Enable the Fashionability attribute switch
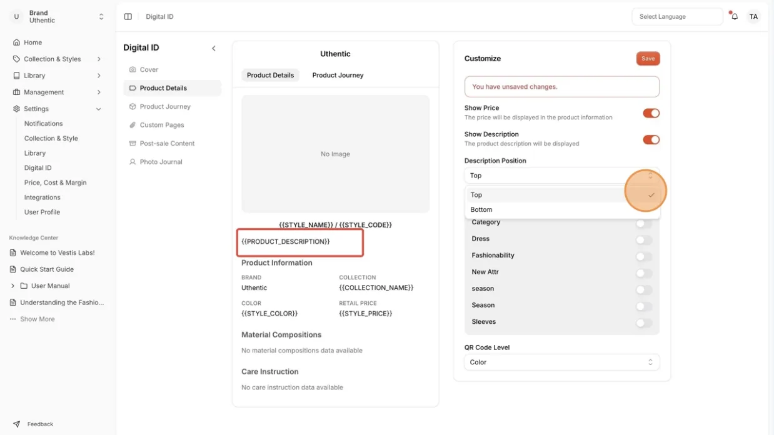 point(643,256)
